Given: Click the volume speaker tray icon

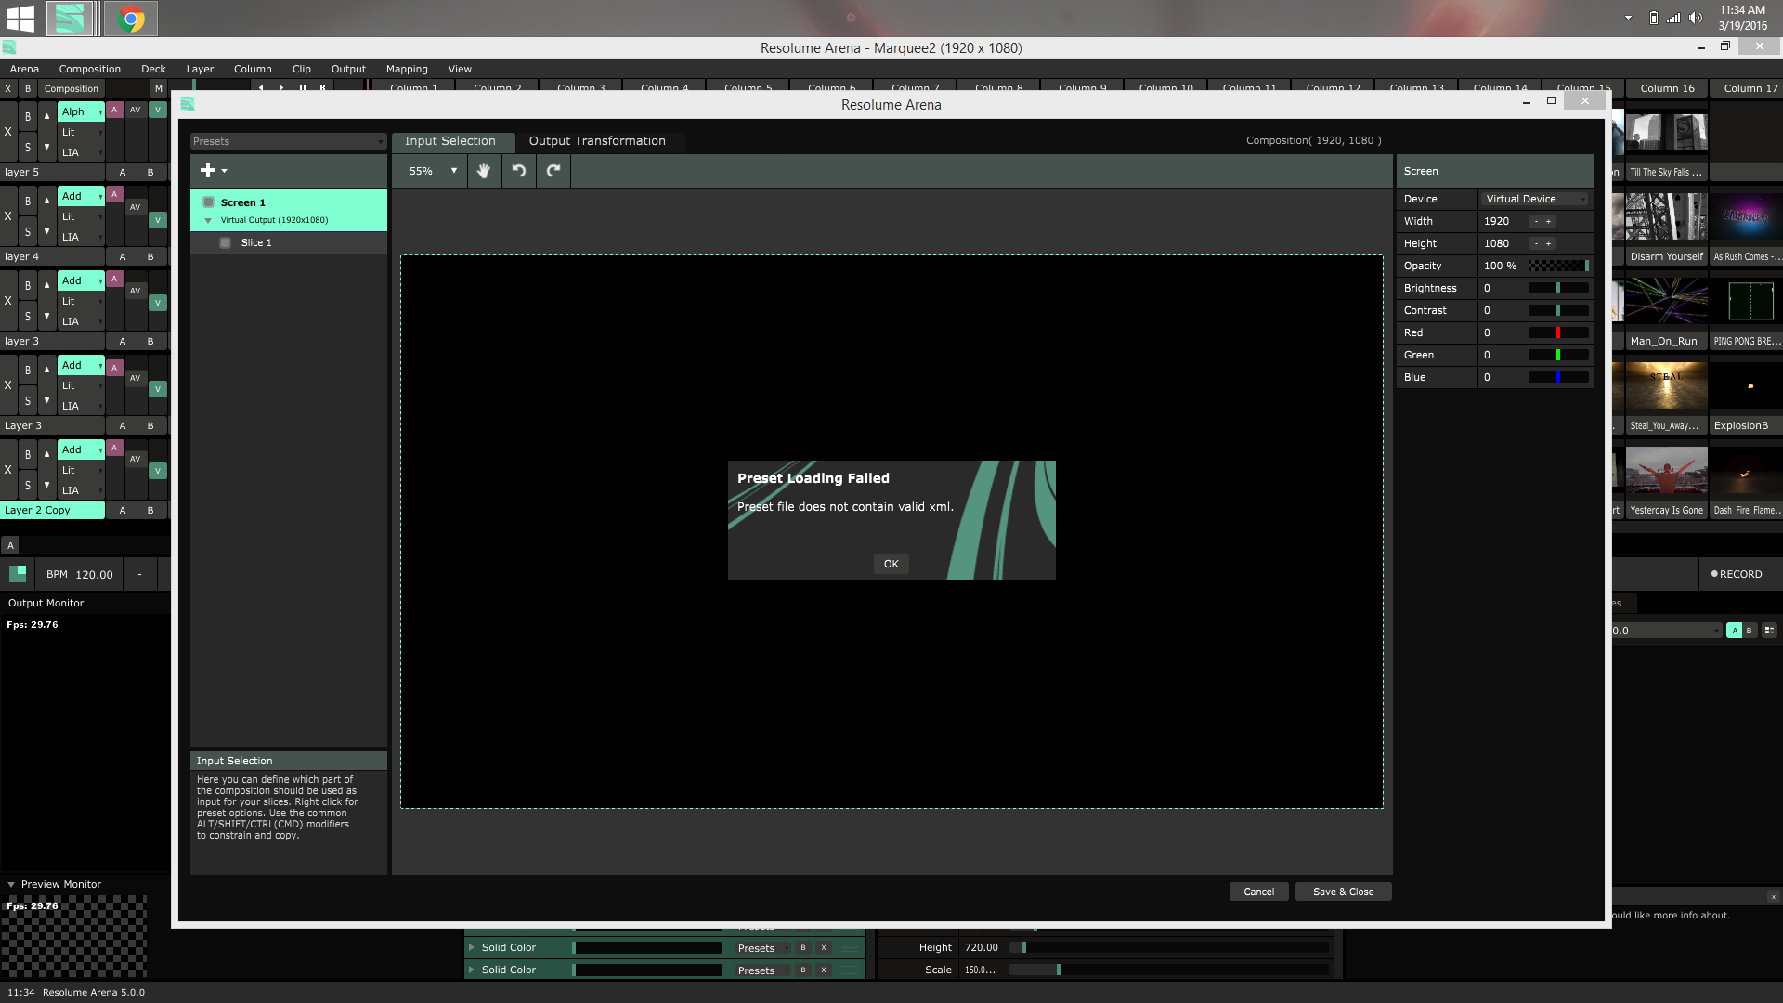Looking at the screenshot, I should point(1696,18).
